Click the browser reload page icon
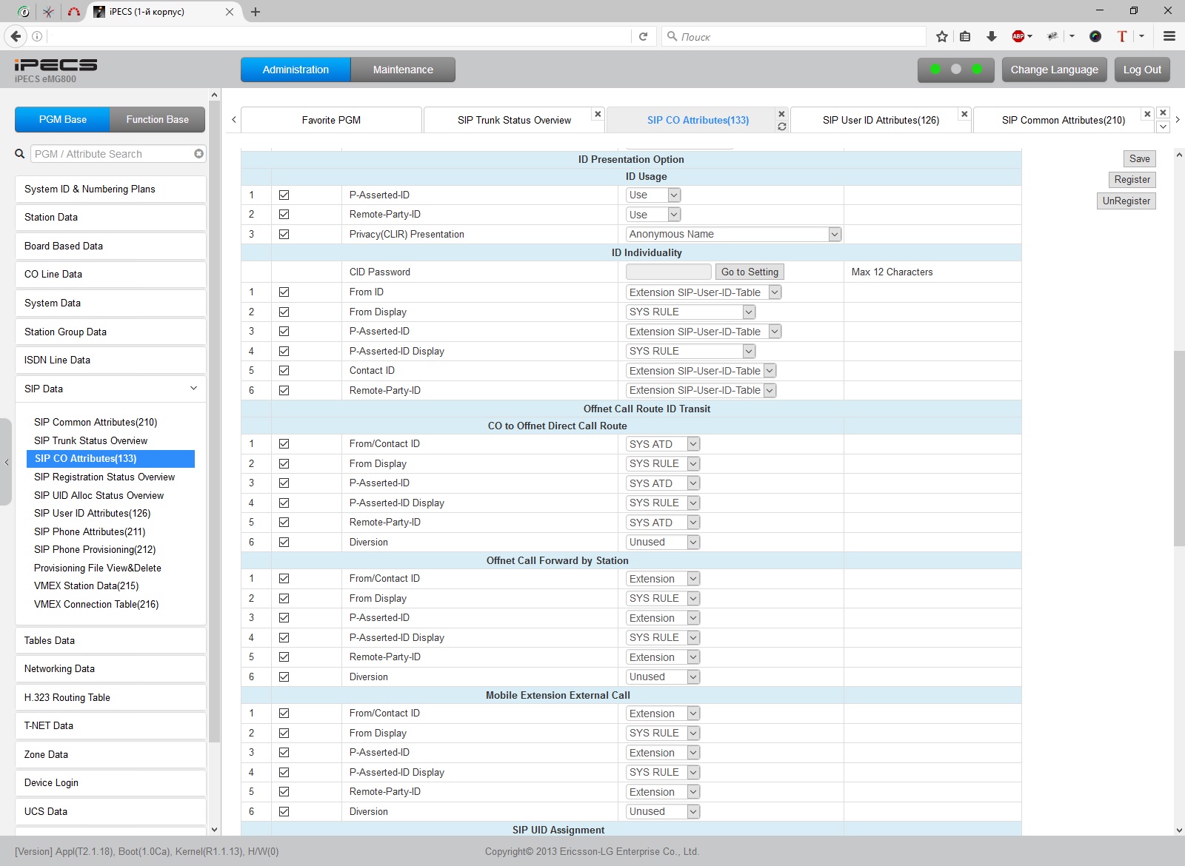Image resolution: width=1185 pixels, height=866 pixels. click(x=643, y=36)
